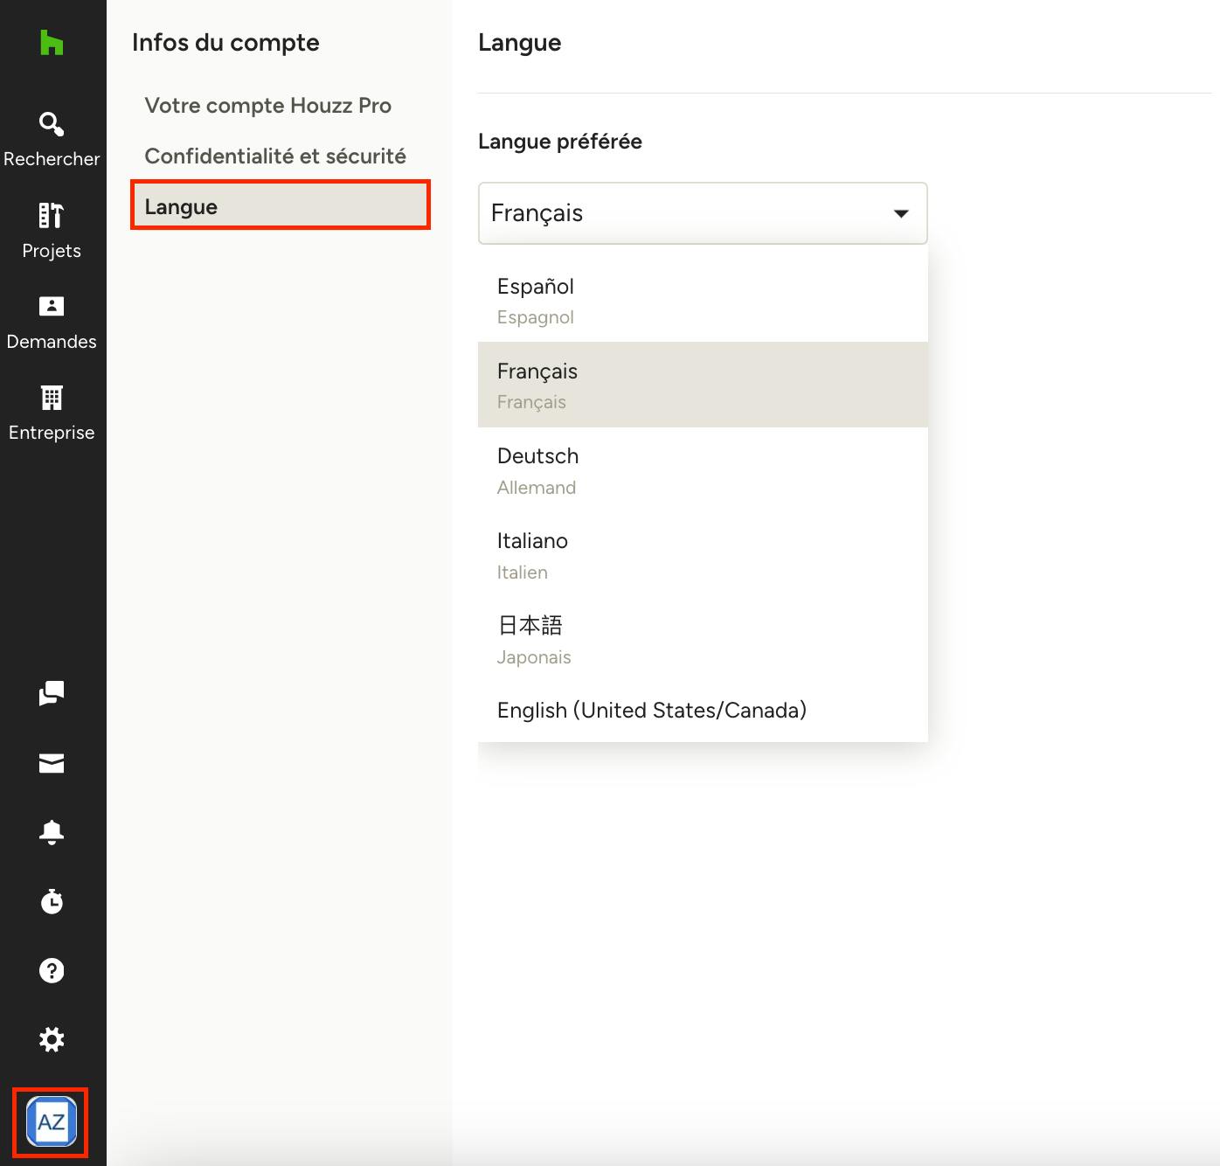Screen dimensions: 1220x1166
Task: Click the Langue préférée label
Action: pos(560,142)
